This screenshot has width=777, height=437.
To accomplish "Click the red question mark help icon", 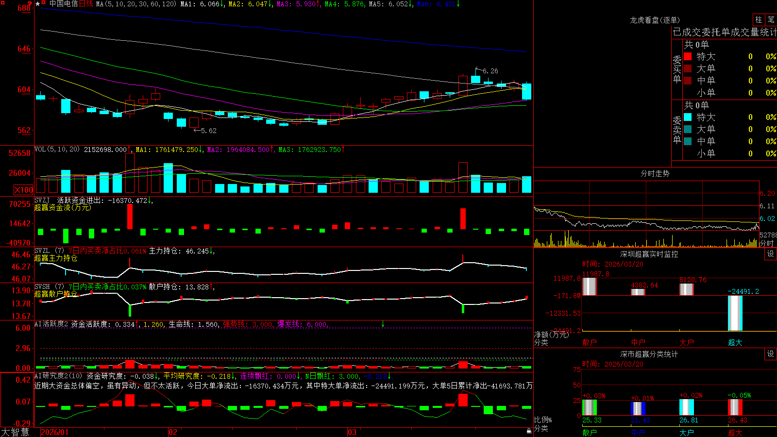I will (x=30, y=4).
